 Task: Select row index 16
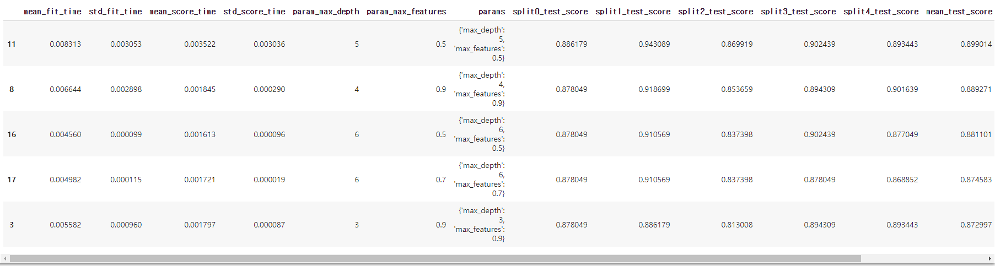tap(12, 134)
